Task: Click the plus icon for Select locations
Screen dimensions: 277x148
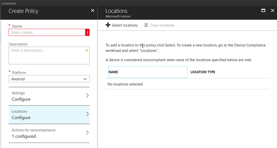Action: pos(108,25)
